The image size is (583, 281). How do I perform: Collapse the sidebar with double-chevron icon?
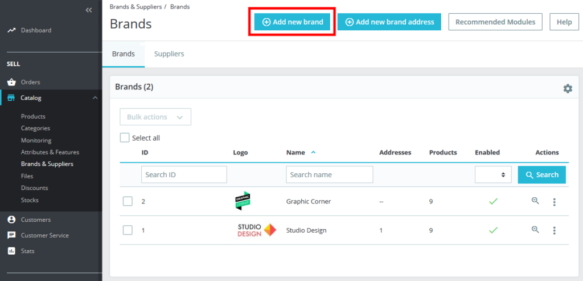(88, 10)
